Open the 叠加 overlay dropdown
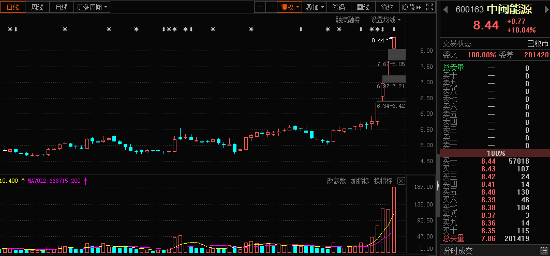Viewport: 550px width, 256px height. click(315, 7)
